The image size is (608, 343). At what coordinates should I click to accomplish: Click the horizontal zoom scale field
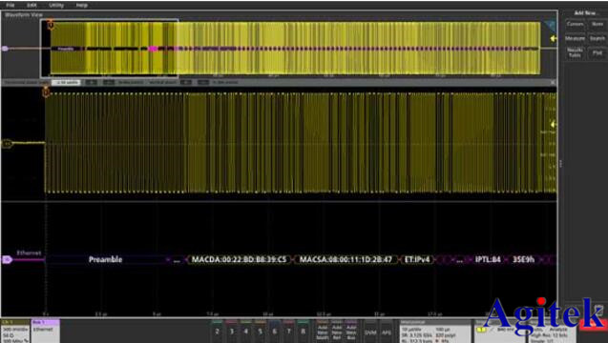tap(67, 83)
